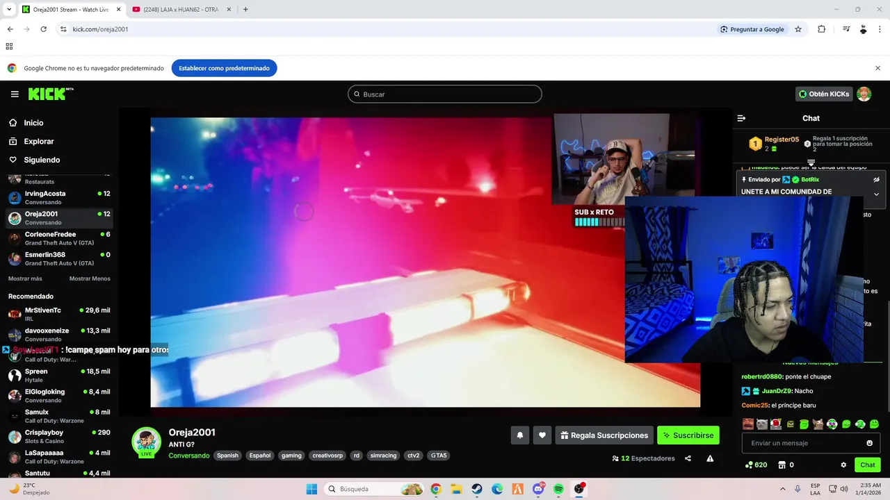Expand the gift leaderboard handle
Image resolution: width=890 pixels, height=500 pixels.
[x=811, y=162]
